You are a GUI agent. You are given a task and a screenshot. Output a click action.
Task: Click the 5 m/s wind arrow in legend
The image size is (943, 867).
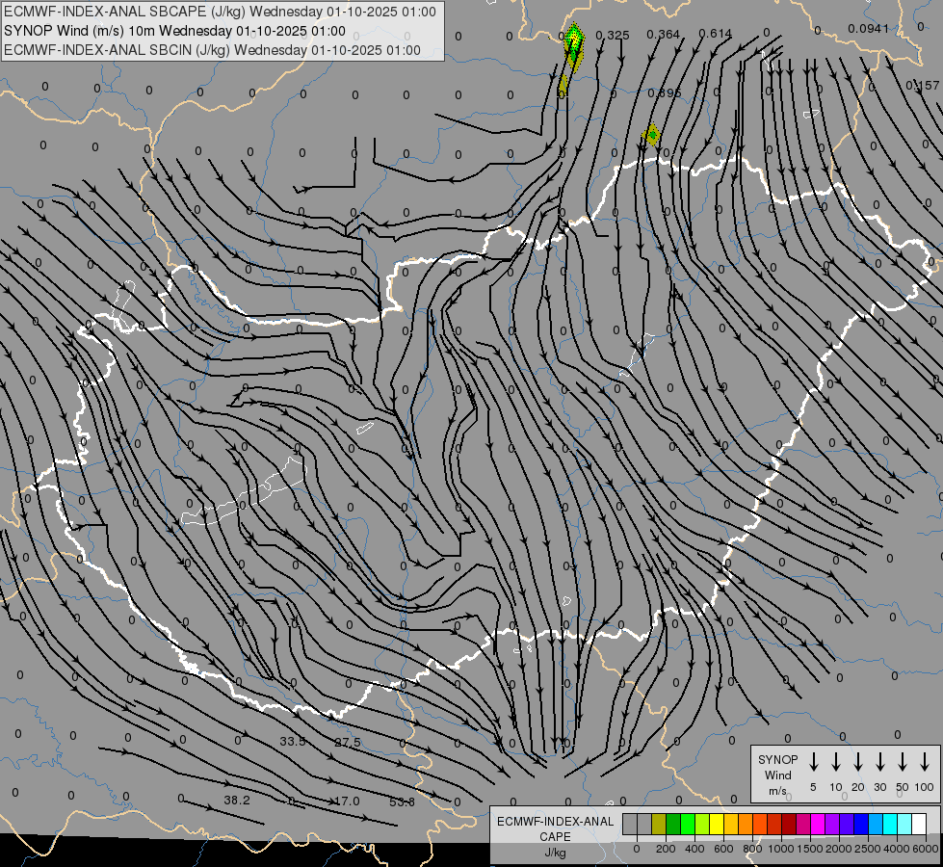[x=814, y=762]
